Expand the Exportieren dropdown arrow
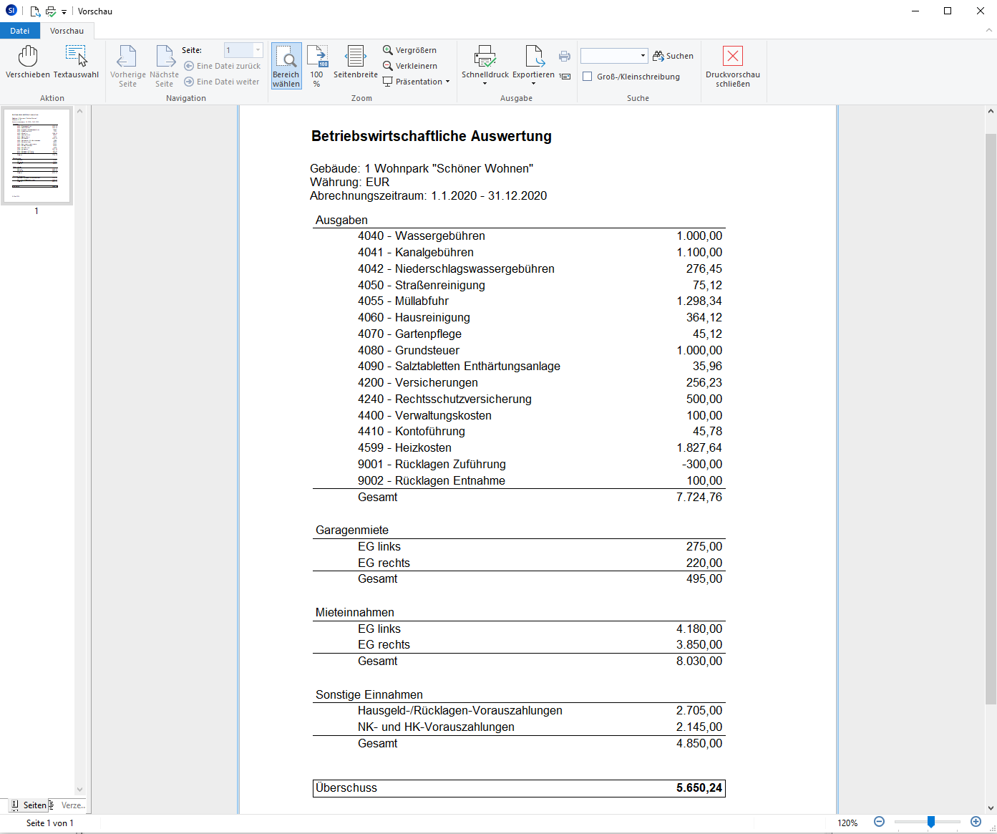997x834 pixels. (x=533, y=84)
